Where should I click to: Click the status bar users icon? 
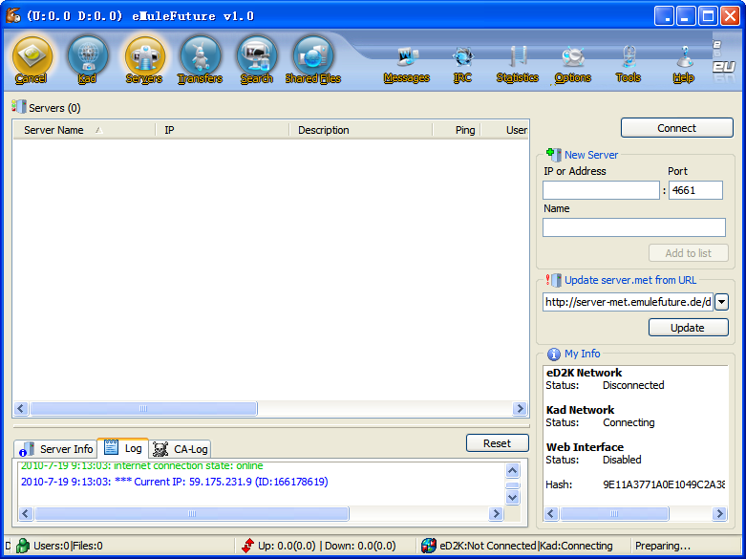tap(22, 546)
